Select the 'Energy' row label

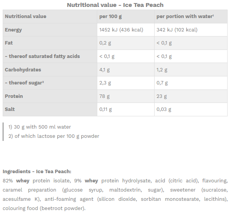(x=13, y=30)
